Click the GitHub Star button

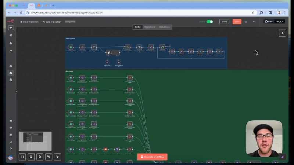pos(269,22)
